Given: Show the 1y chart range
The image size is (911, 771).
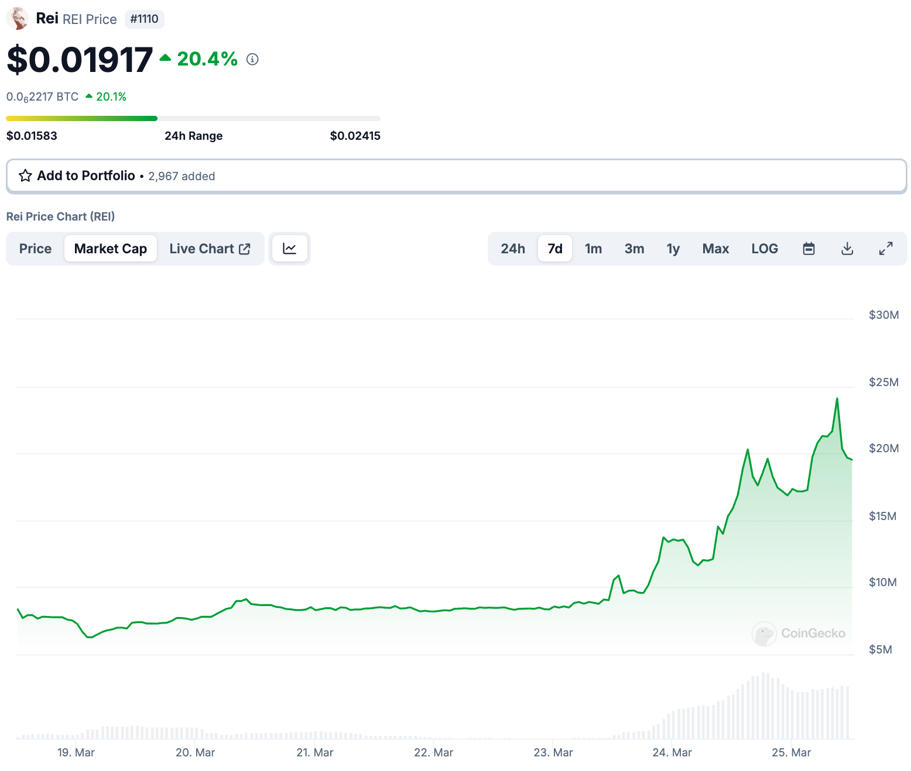Looking at the screenshot, I should point(673,249).
